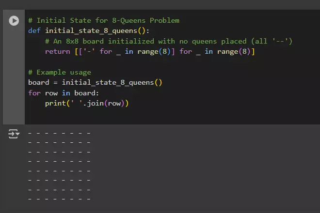Click the last row of dashes in output
320x213 pixels.
[x=59, y=199]
